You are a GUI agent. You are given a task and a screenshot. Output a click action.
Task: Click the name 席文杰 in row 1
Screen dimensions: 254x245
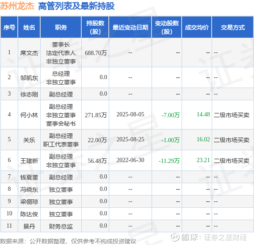point(29,53)
